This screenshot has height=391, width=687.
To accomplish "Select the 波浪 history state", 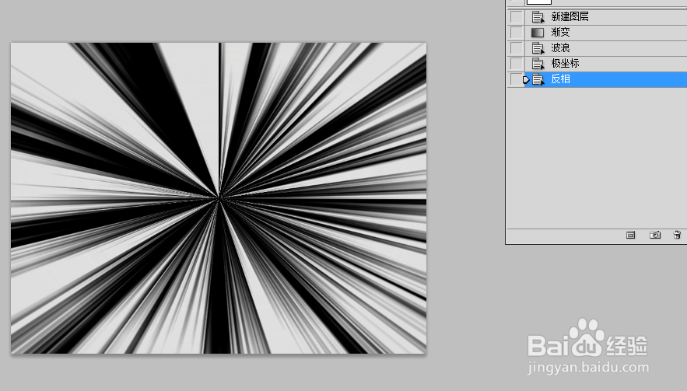I will (605, 48).
